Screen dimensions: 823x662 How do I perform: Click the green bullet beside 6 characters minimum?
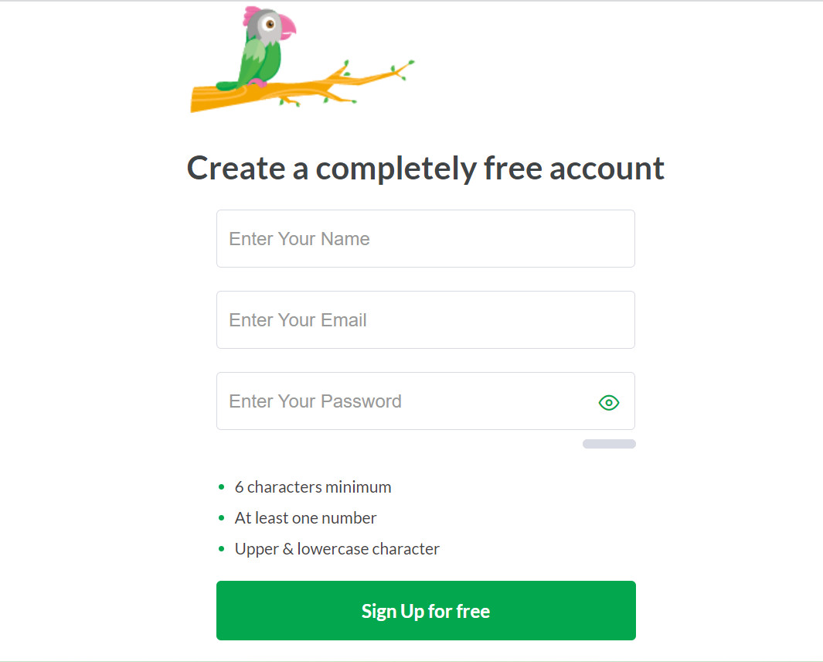[222, 487]
